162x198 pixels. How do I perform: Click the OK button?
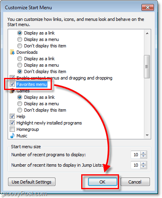coord(103,182)
